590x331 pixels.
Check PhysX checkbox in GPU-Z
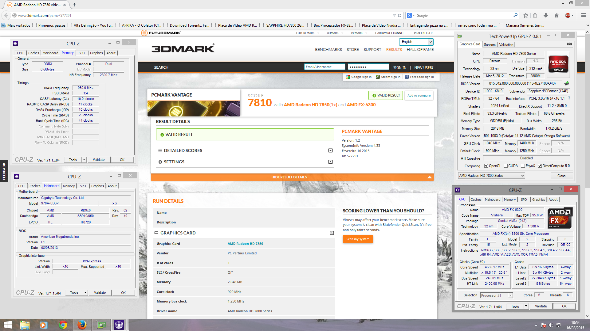(x=523, y=166)
